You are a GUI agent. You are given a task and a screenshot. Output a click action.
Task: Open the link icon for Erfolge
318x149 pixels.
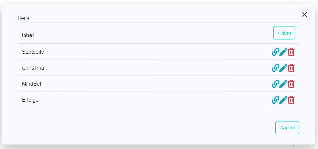point(275,100)
